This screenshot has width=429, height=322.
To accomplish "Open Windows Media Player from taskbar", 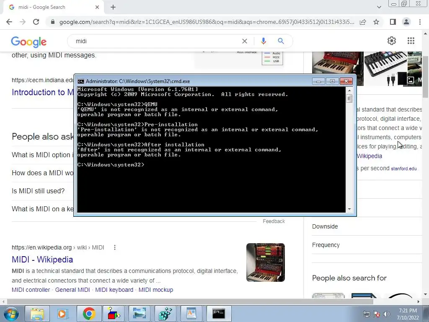I will point(63,314).
